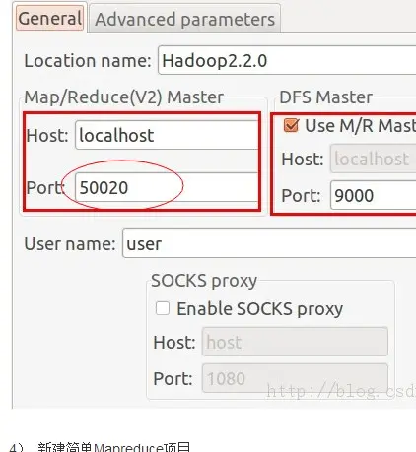Edit the Location name field containing Hadoop2.2.0
This screenshot has height=452, width=416.
click(287, 60)
